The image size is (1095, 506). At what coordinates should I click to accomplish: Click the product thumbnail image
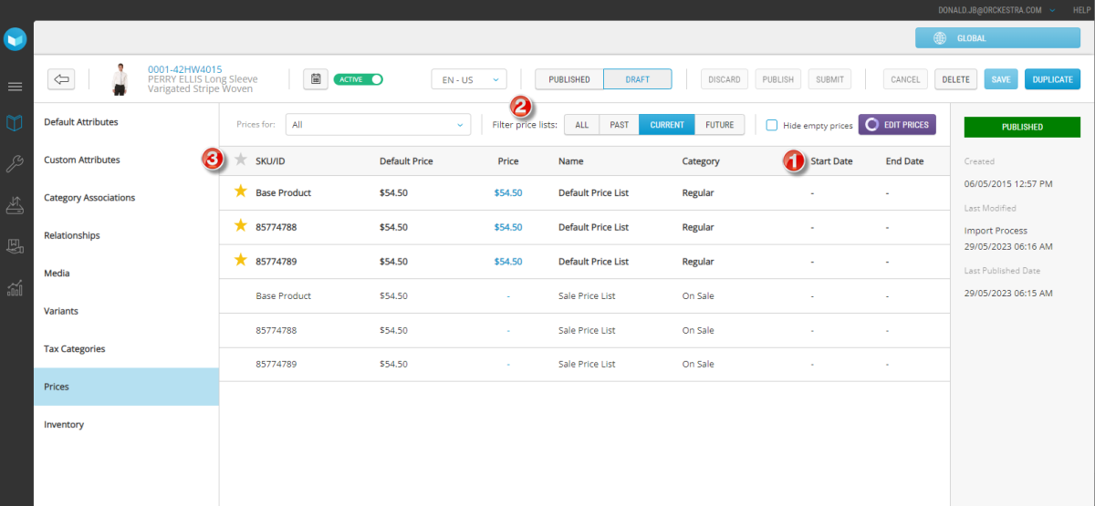[119, 79]
